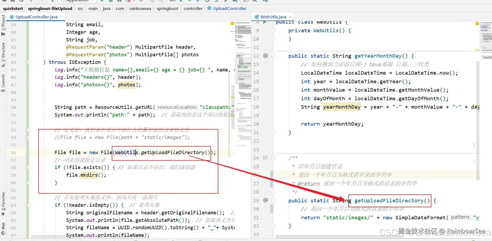The width and height of the screenshot is (492, 241).
Task: Click the @ gutter icon on line 12
Action: pyautogui.click(x=266, y=56)
